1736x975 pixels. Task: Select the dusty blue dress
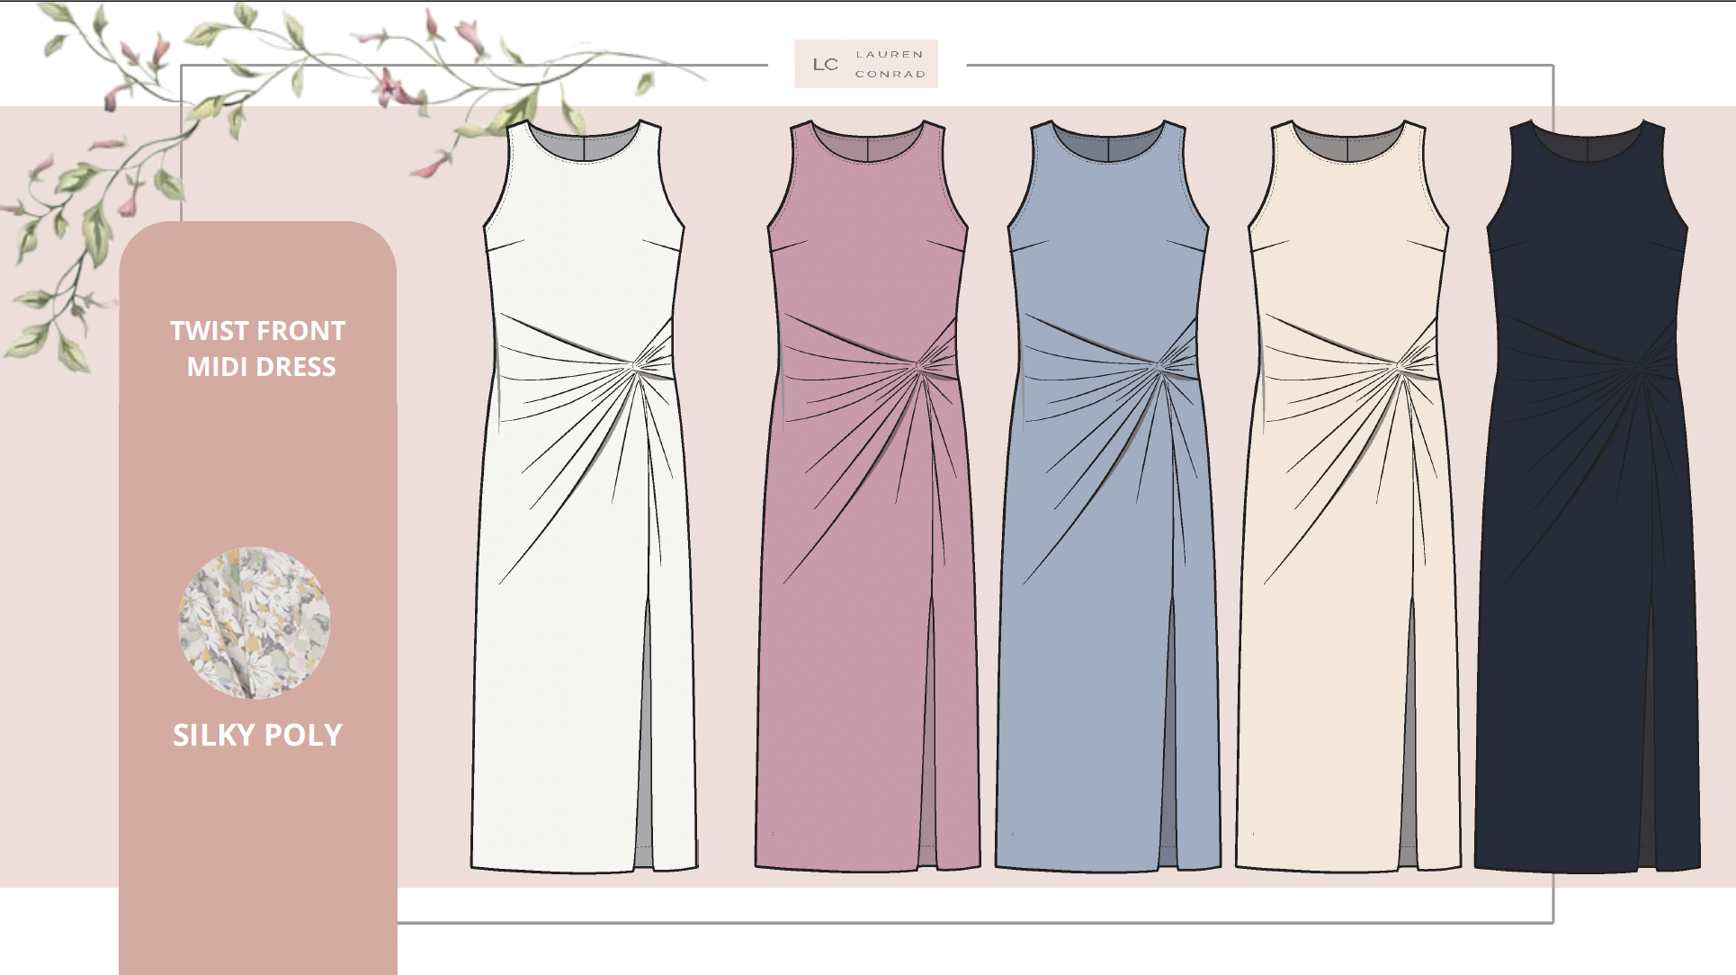coord(1107,495)
